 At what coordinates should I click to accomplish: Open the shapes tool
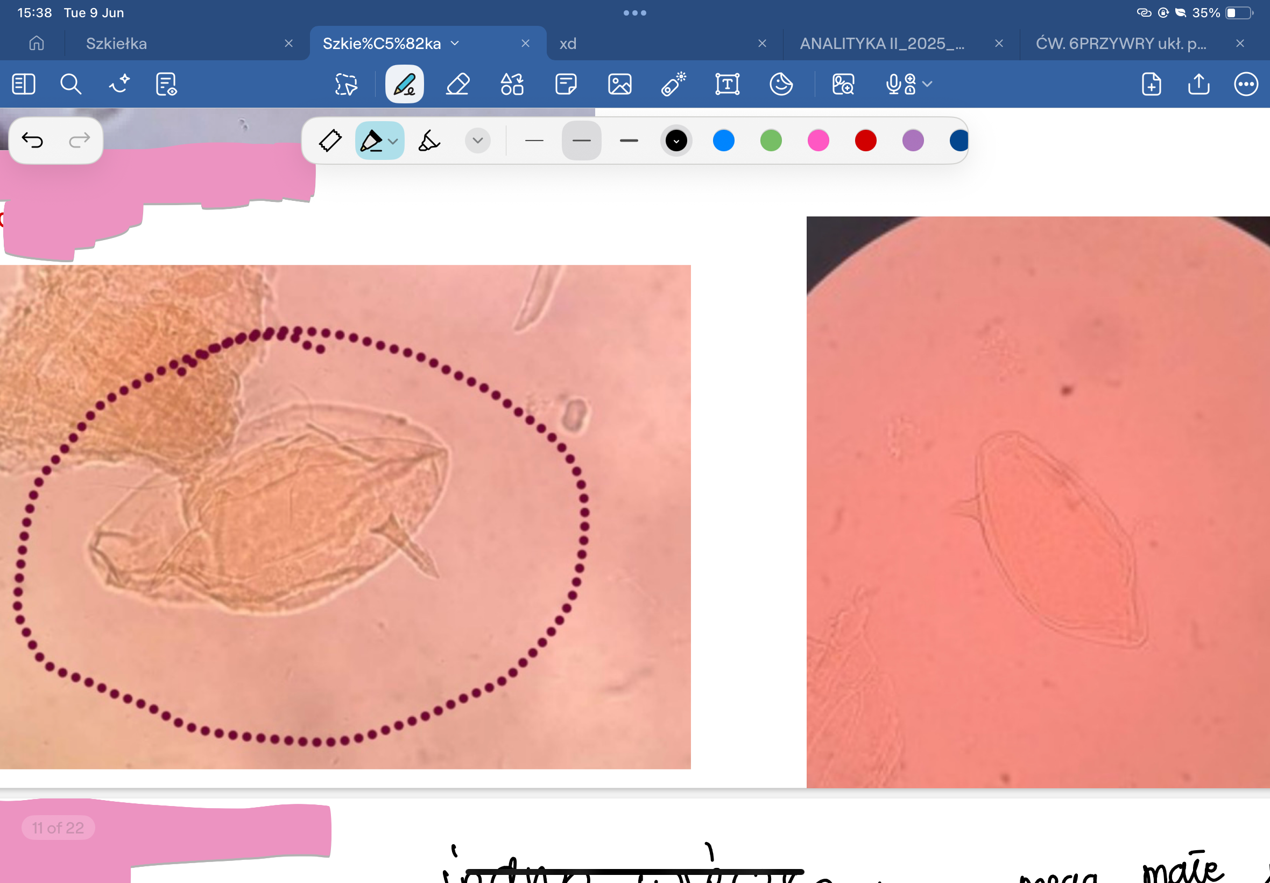[512, 84]
